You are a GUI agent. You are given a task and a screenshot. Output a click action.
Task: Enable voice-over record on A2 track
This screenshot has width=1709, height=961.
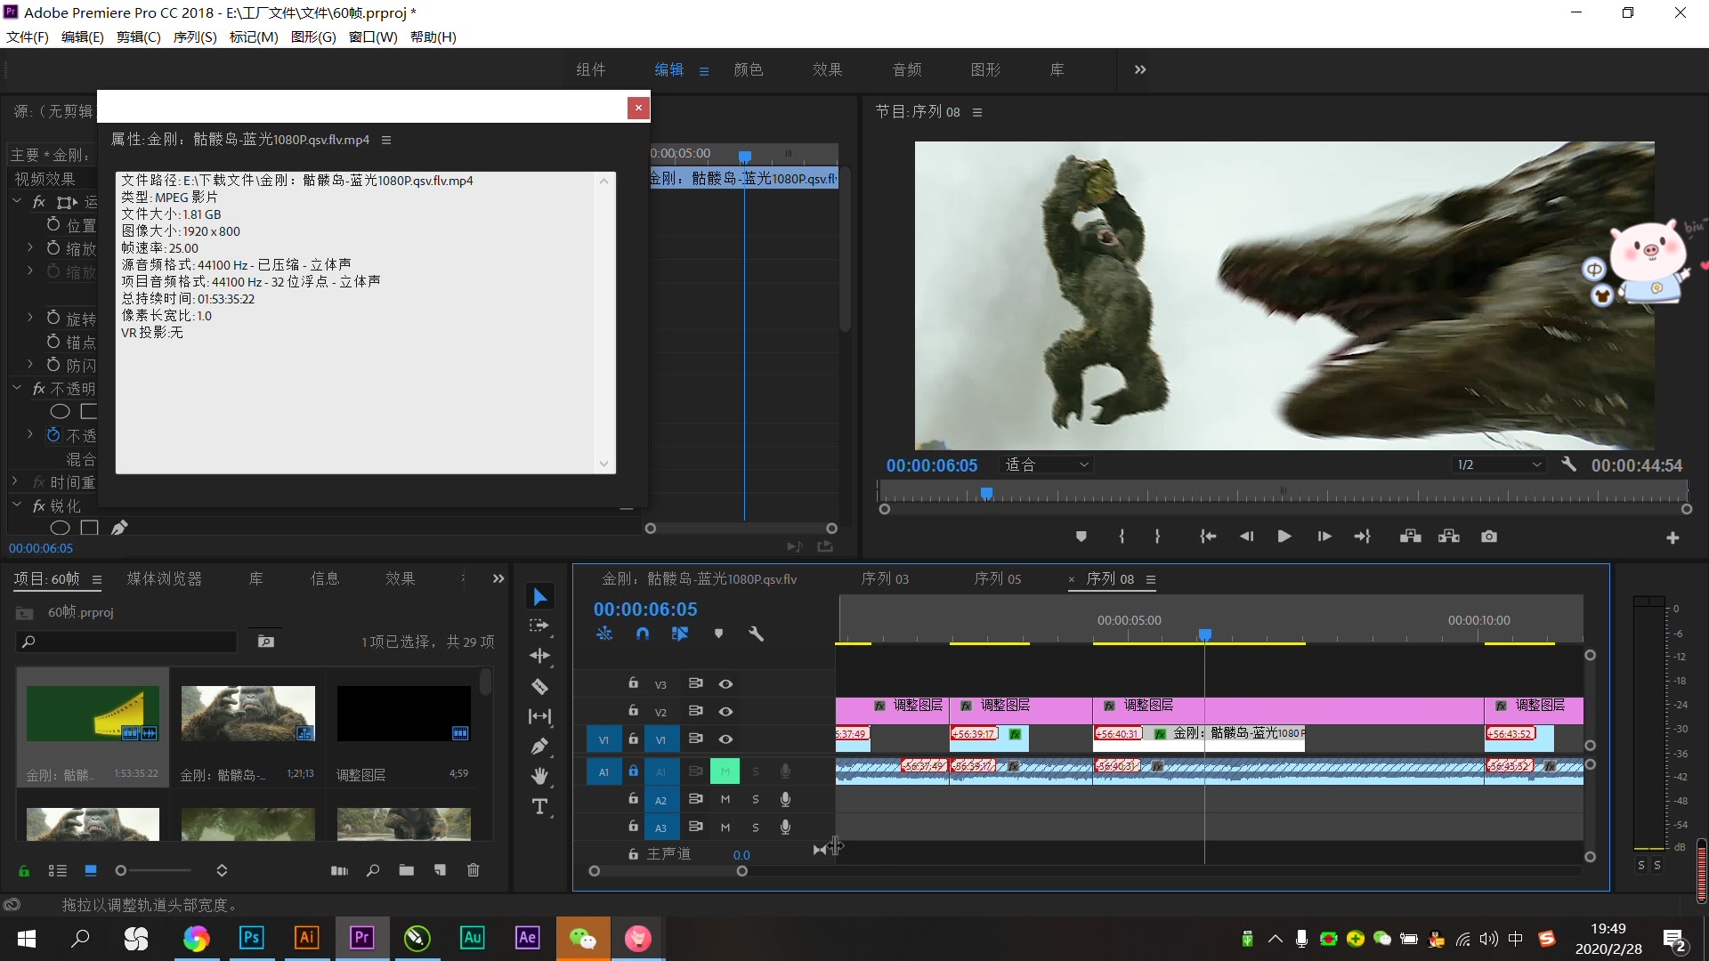[x=785, y=799]
